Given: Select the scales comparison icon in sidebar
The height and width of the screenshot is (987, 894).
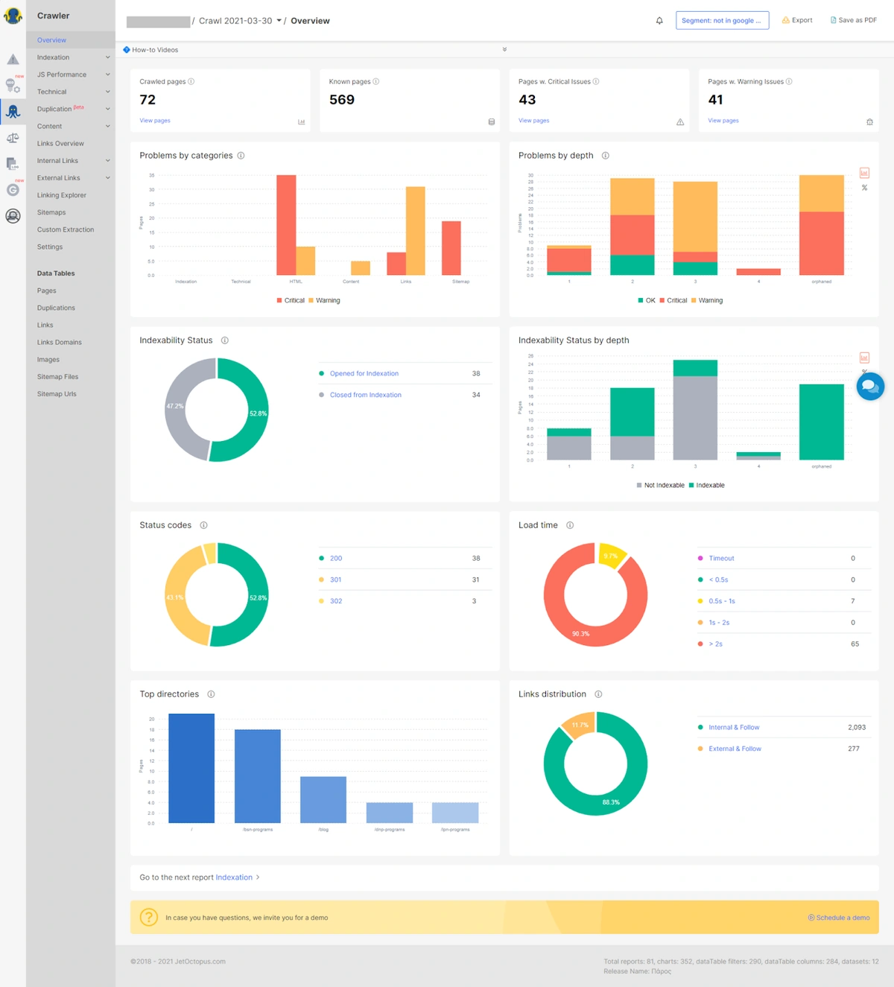Looking at the screenshot, I should [13, 137].
